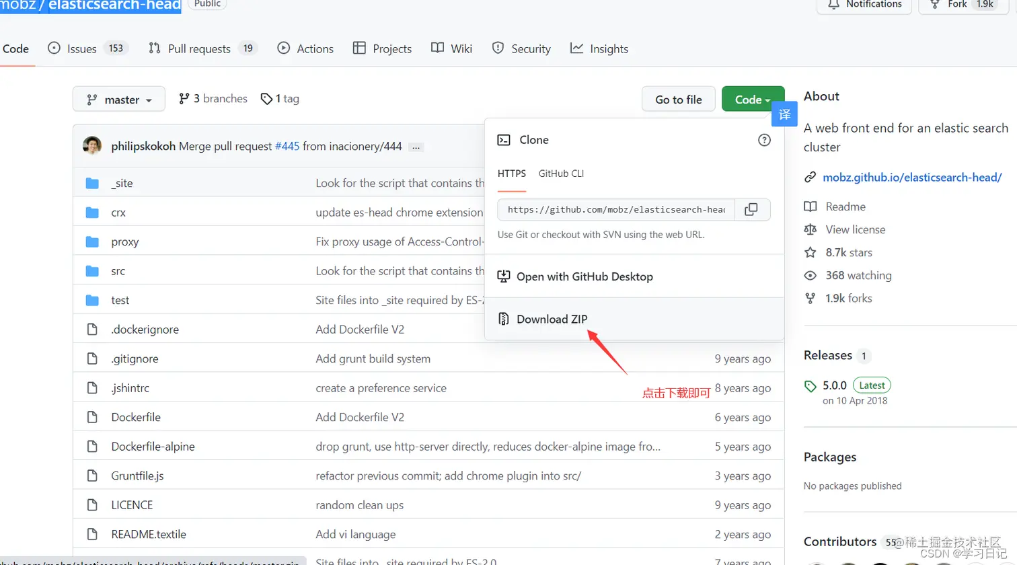Open commit 'Add vi language'
Screen dimensions: 1017x565
coord(355,534)
